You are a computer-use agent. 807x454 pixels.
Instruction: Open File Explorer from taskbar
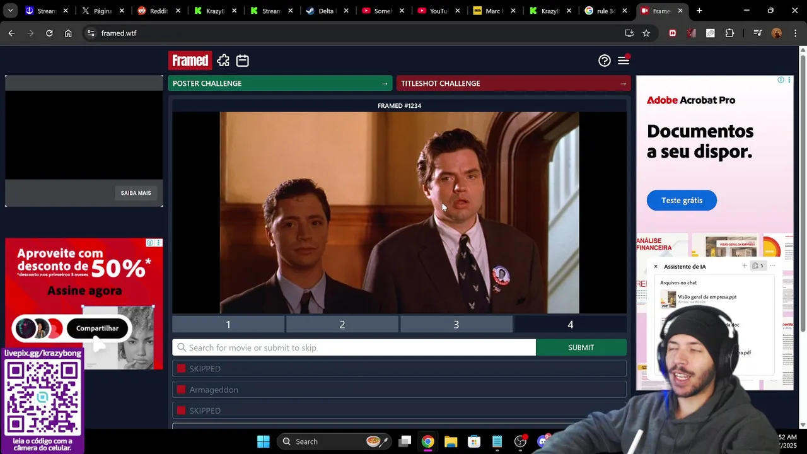[451, 441]
